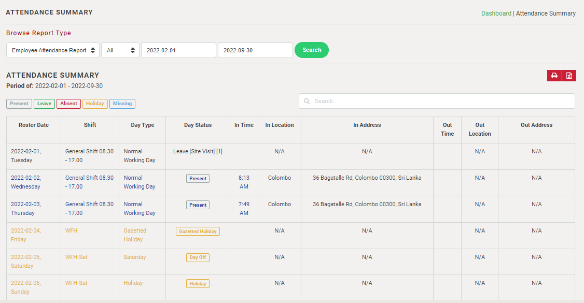
Task: Edit the start date 2022-02-01 field
Action: (178, 50)
